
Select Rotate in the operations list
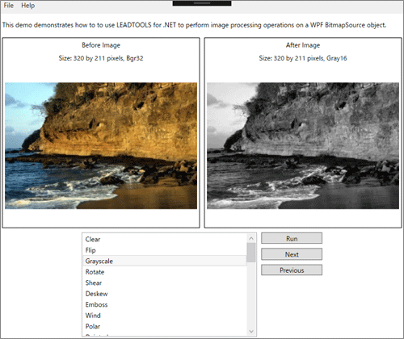tap(164, 272)
